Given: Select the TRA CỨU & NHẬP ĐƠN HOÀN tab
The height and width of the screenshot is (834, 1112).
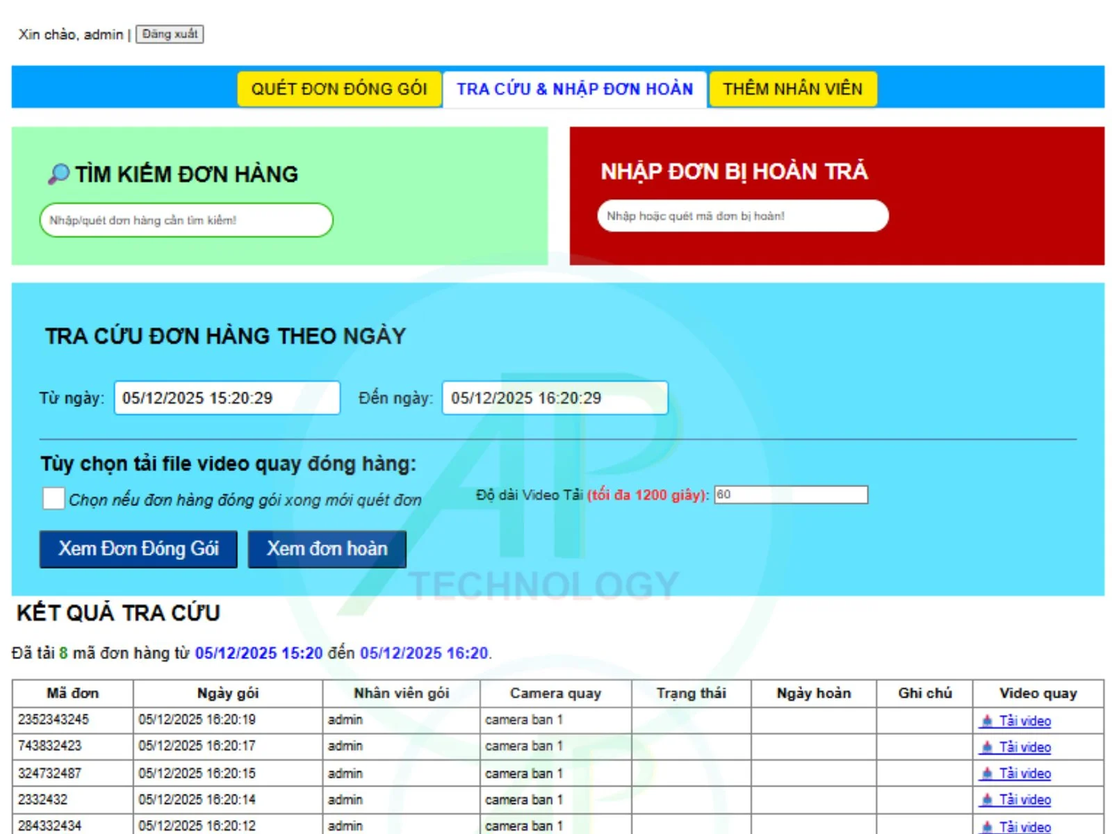Looking at the screenshot, I should tap(575, 88).
